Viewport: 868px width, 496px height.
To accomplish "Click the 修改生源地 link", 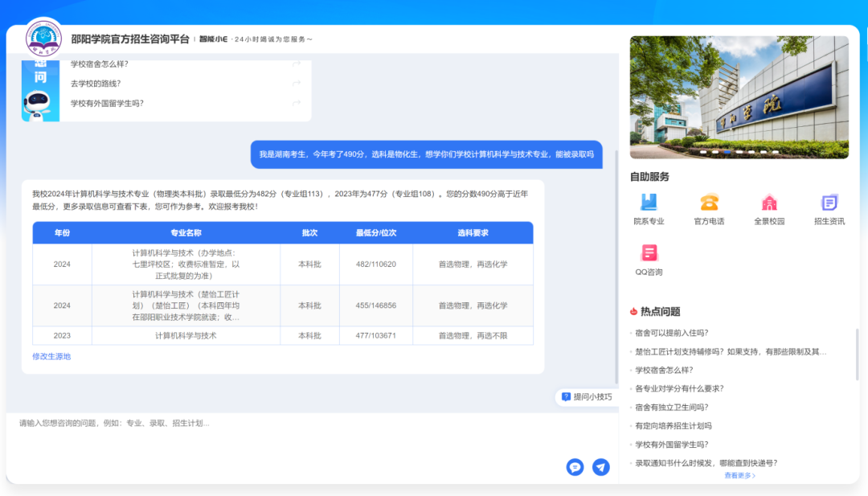I will pyautogui.click(x=51, y=356).
